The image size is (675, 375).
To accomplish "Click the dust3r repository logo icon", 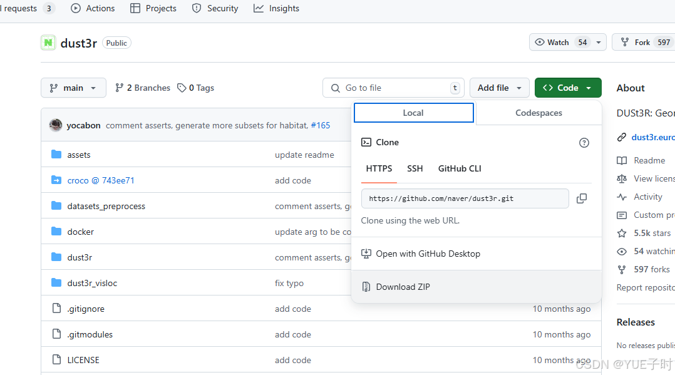I will click(48, 43).
